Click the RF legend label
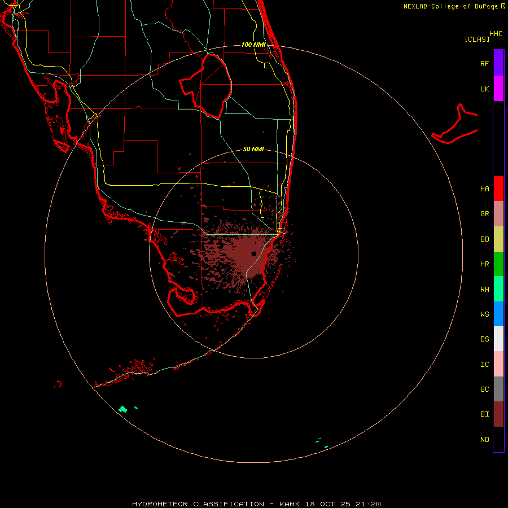The height and width of the screenshot is (508, 508). 484,63
